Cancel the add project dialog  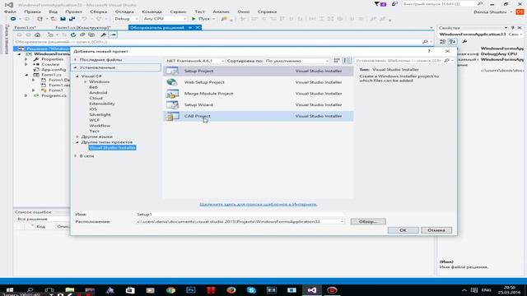436,230
